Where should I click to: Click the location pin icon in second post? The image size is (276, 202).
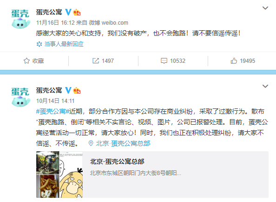pyautogui.click(x=91, y=143)
